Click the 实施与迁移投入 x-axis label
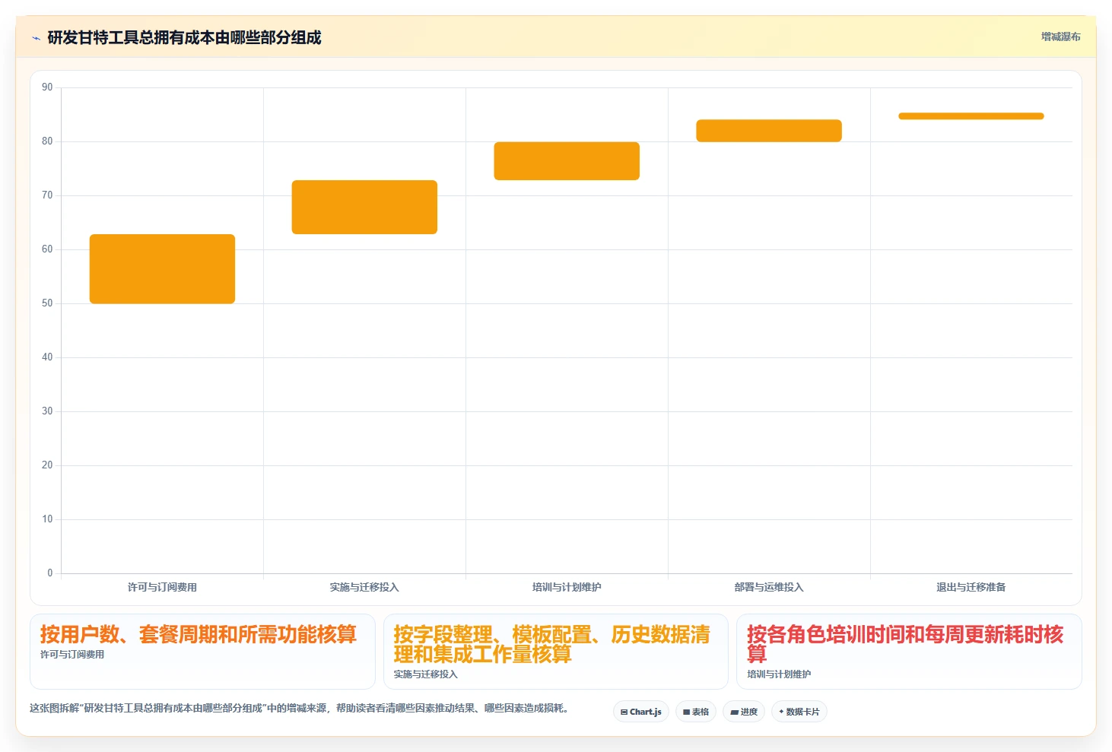The height and width of the screenshot is (752, 1112). point(364,587)
